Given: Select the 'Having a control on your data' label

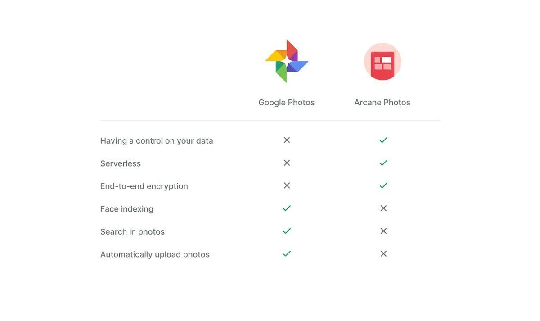Looking at the screenshot, I should pyautogui.click(x=157, y=141).
